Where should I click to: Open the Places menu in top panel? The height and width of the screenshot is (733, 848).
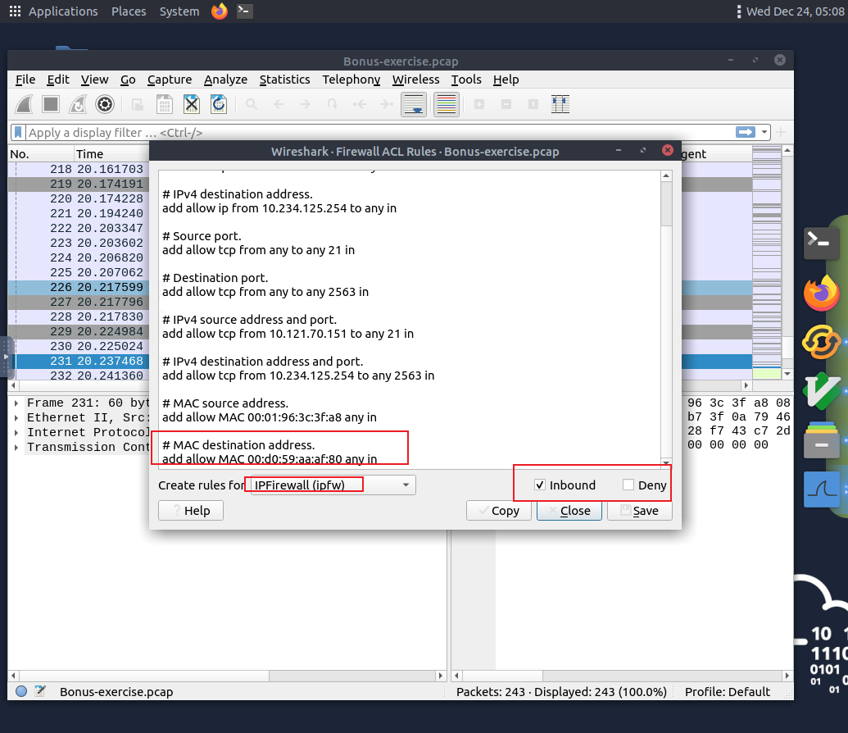click(x=129, y=11)
